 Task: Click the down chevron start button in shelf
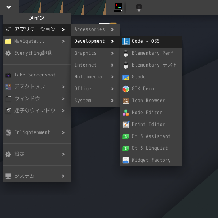(9, 7)
